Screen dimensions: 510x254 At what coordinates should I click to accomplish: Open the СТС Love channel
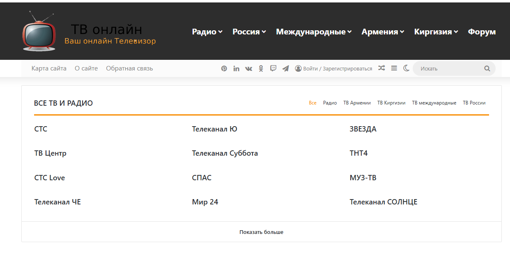tap(49, 178)
